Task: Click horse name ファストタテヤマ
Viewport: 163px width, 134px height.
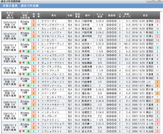Action: tap(52, 128)
